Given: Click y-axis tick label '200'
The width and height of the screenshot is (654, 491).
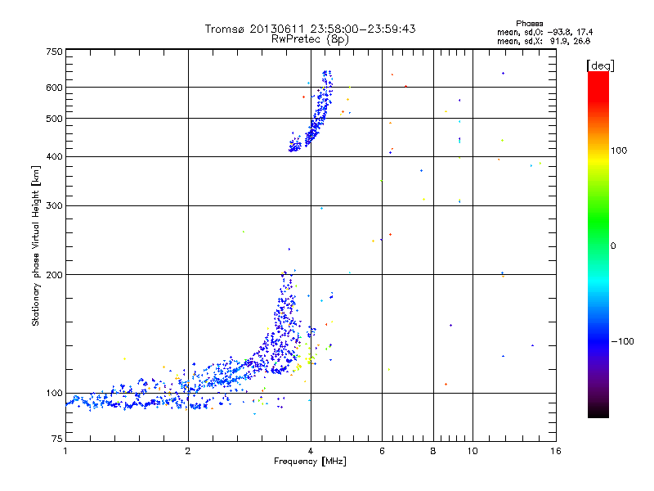Looking at the screenshot, I should click(x=54, y=275).
